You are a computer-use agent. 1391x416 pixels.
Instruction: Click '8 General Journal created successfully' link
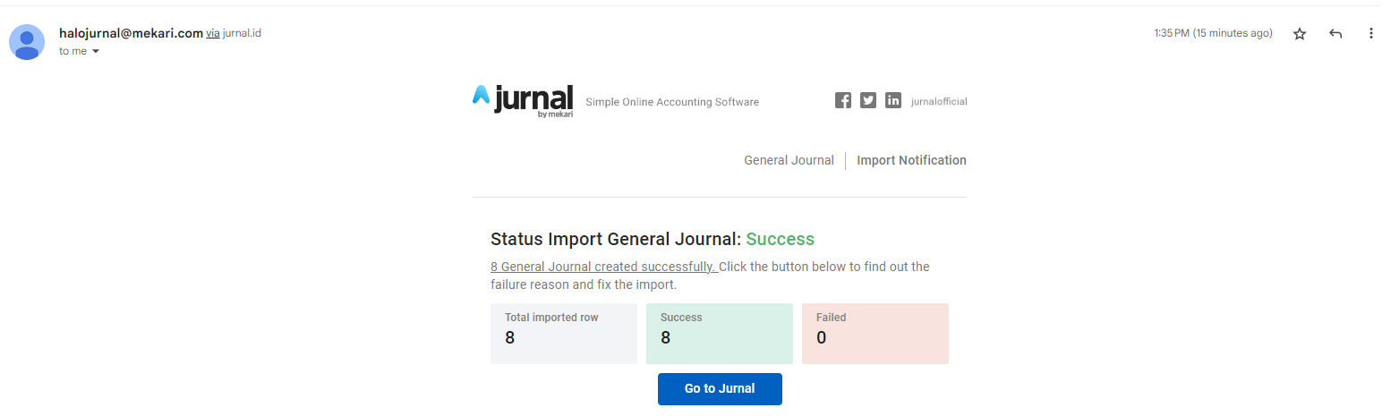604,267
